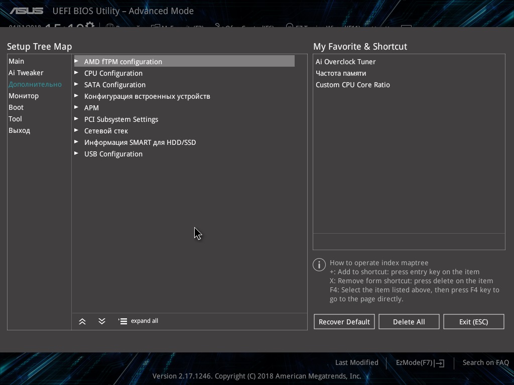Image resolution: width=514 pixels, height=385 pixels.
Task: Select Дополнительно section
Action: tap(35, 84)
